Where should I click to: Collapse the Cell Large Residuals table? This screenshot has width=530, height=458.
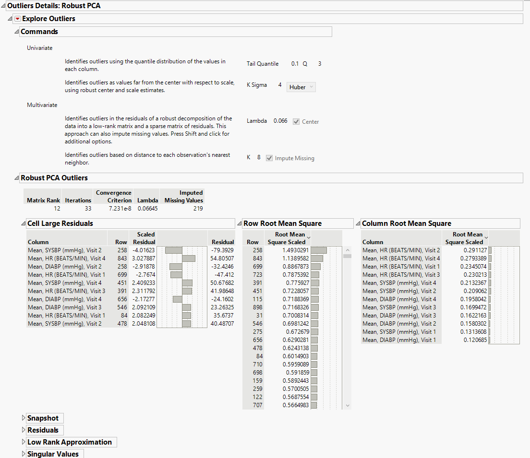[23, 223]
